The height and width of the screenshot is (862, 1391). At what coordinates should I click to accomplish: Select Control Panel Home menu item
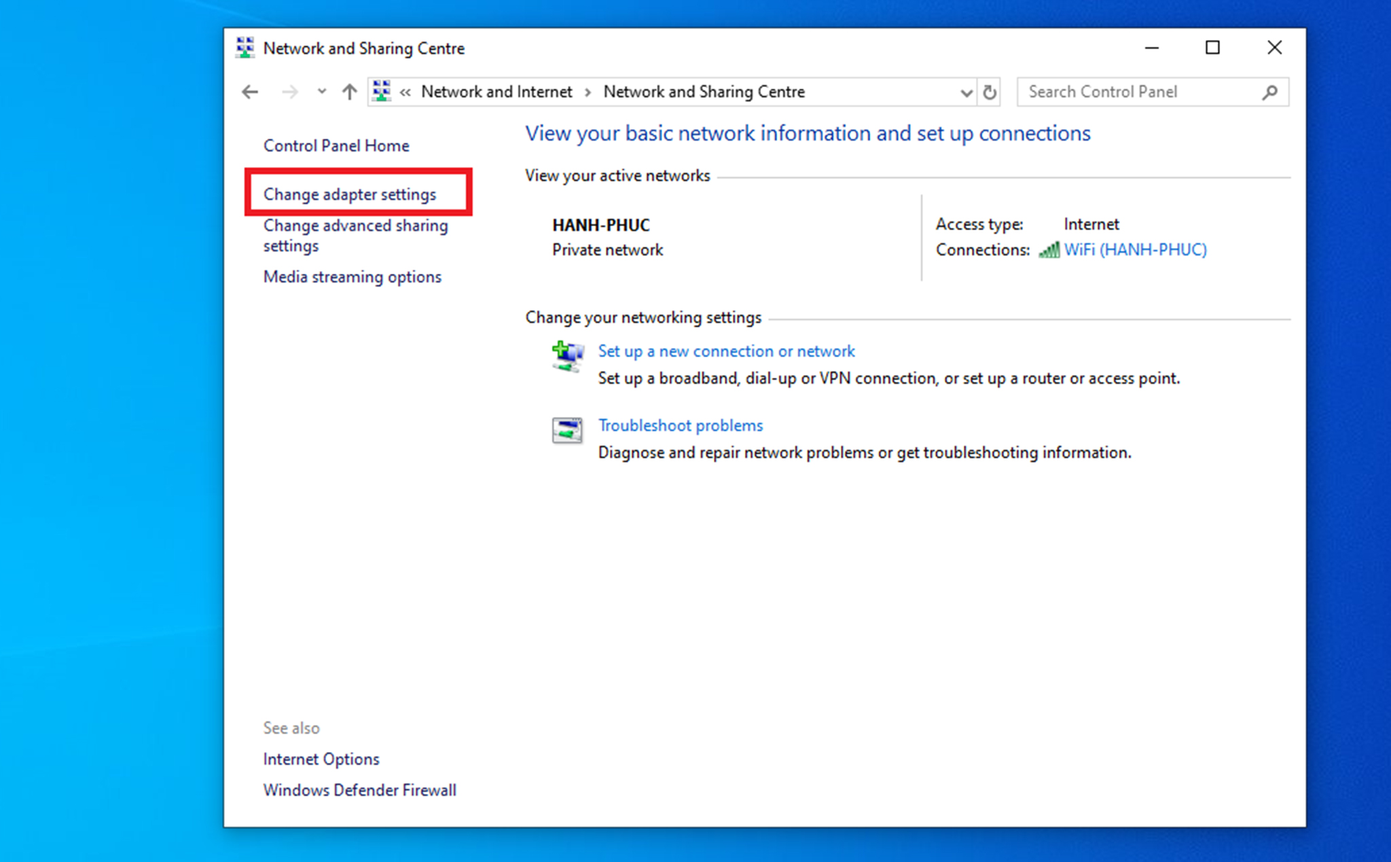337,145
